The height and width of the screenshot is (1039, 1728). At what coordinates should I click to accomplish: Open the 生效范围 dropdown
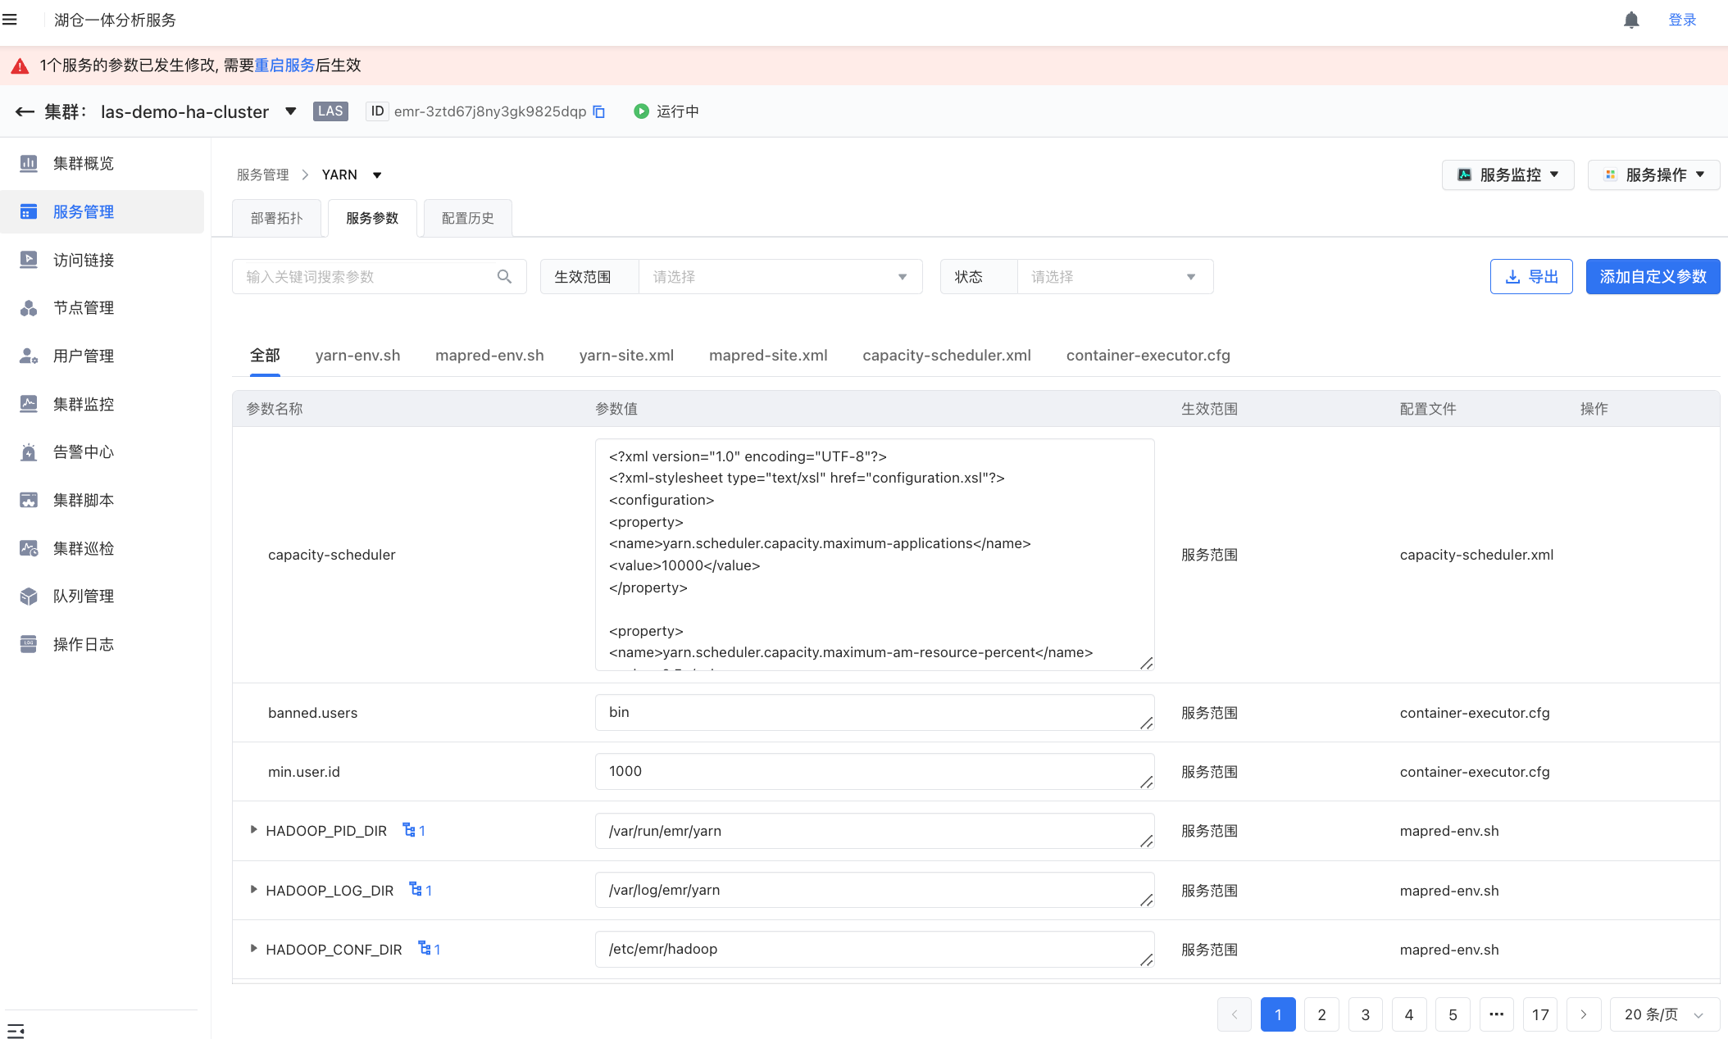coord(779,277)
